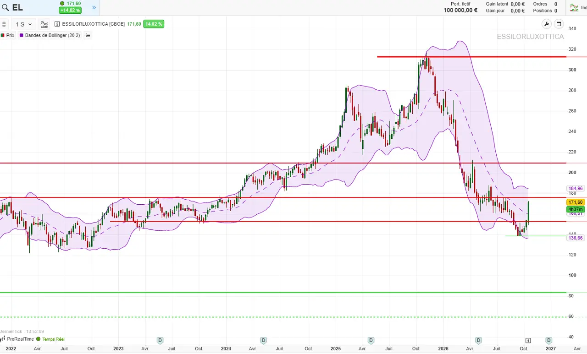587x354 pixels.
Task: Click the EL ticker symbol field
Action: tap(17, 8)
